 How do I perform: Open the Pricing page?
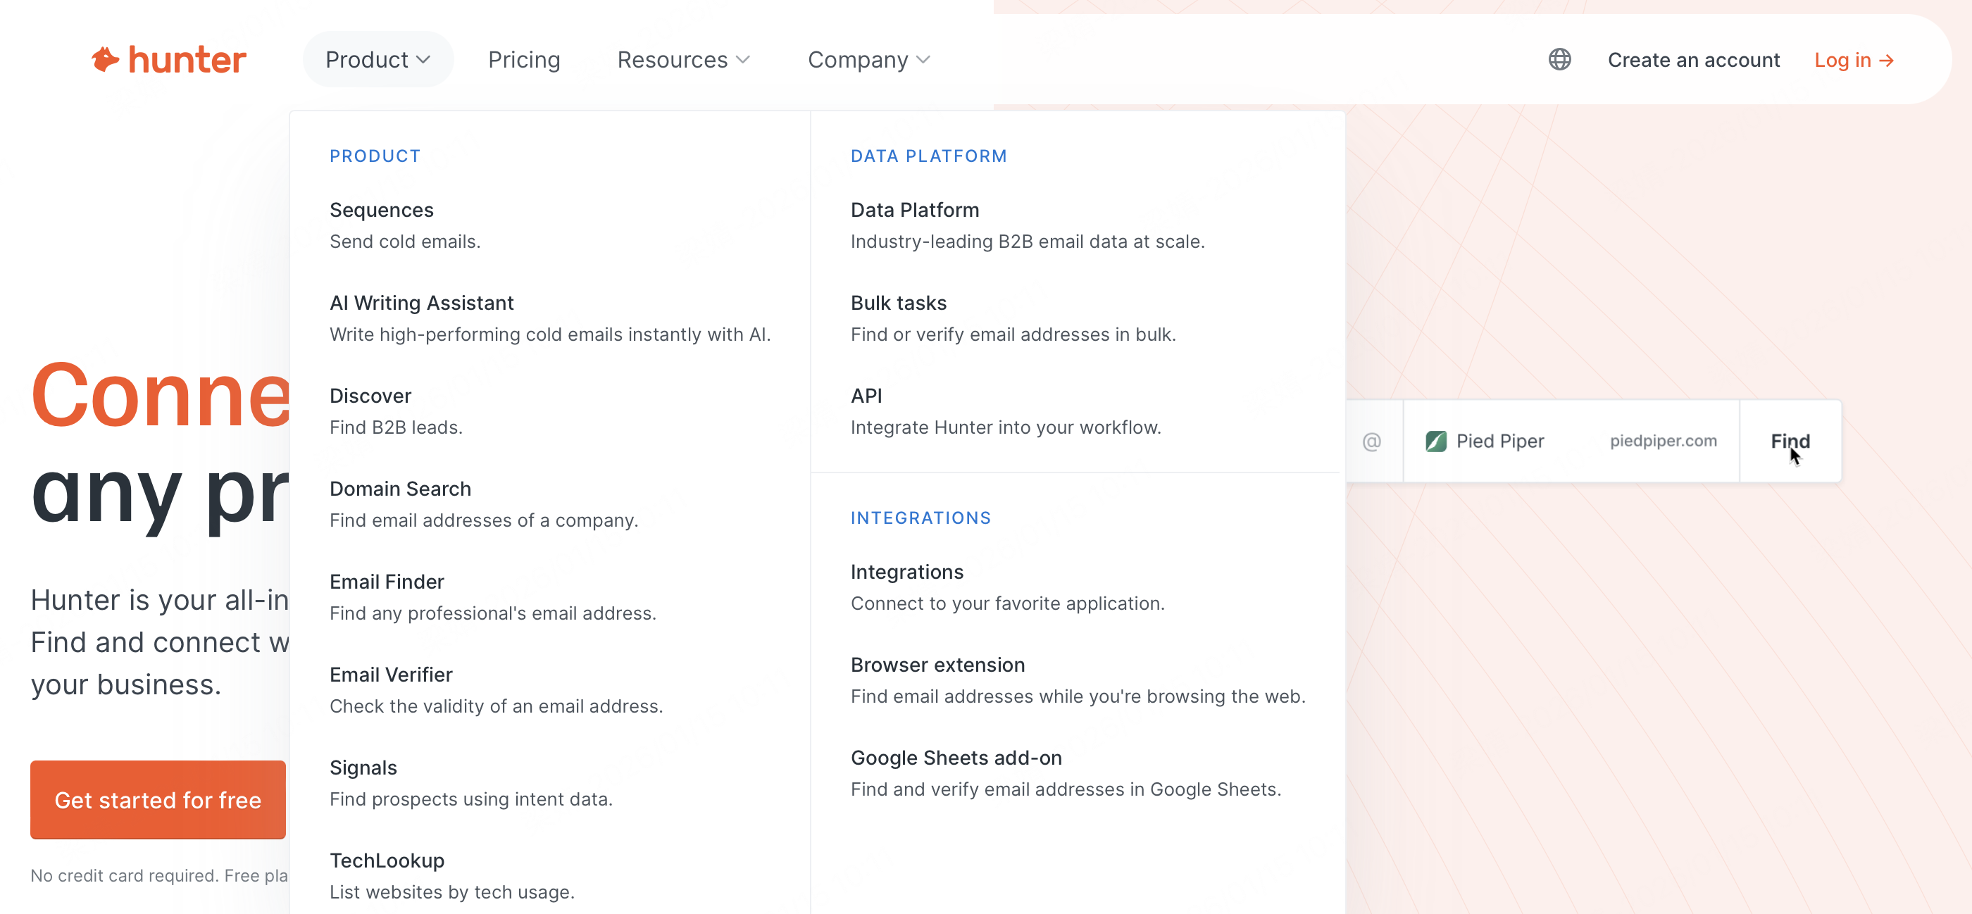pos(523,60)
